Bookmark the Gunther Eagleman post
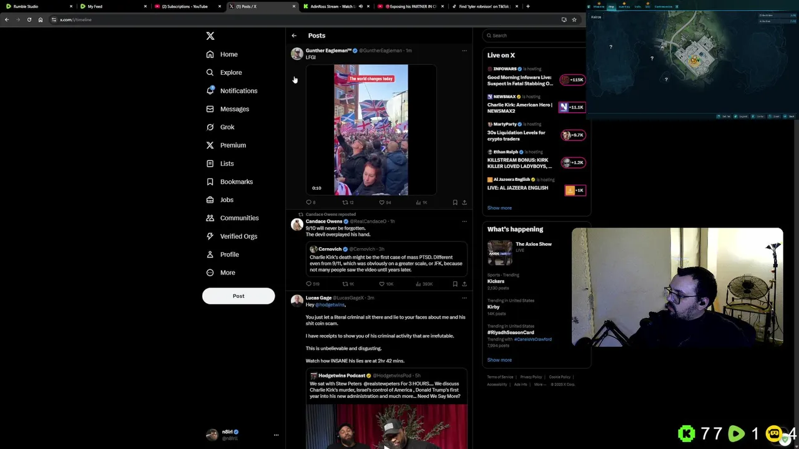This screenshot has width=799, height=449. click(455, 203)
